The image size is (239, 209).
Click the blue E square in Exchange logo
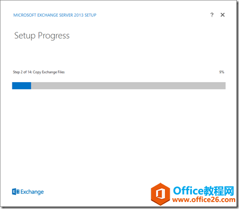pyautogui.click(x=14, y=192)
